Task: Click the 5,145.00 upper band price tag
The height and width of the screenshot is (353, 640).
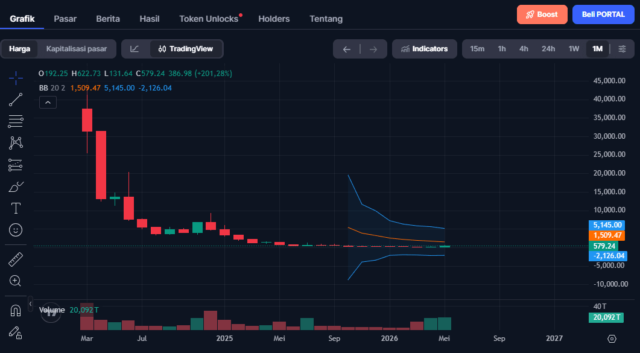Action: pyautogui.click(x=607, y=225)
